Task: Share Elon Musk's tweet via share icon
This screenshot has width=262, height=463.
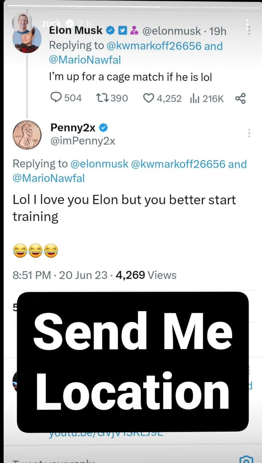Action: click(x=240, y=98)
